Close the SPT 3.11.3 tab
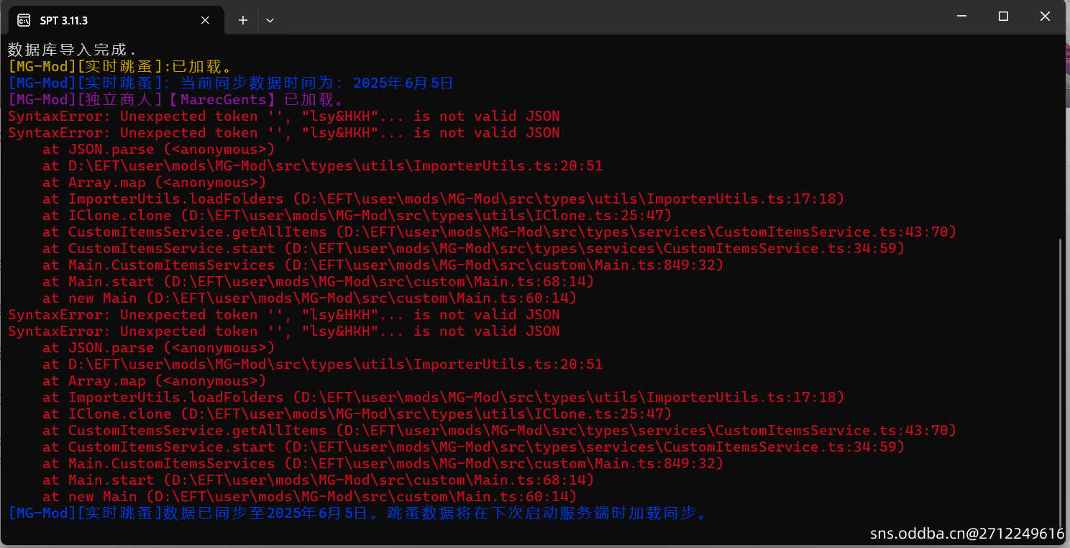Screen dimensions: 1070x548 pos(205,21)
